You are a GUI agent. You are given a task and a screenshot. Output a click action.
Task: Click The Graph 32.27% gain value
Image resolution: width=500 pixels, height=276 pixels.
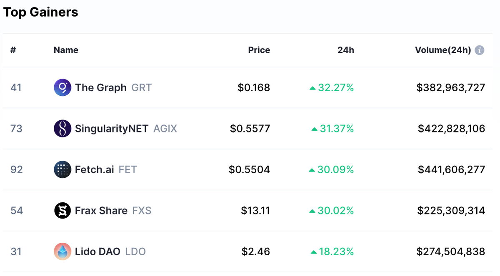tap(335, 88)
